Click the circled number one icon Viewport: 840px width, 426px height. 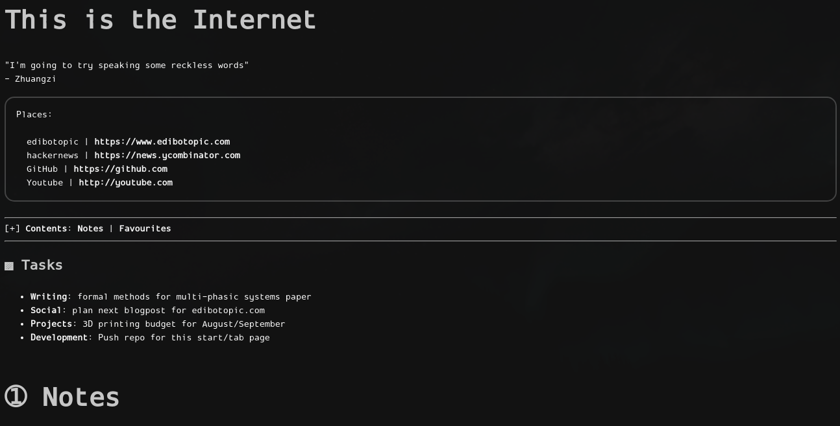(x=16, y=397)
